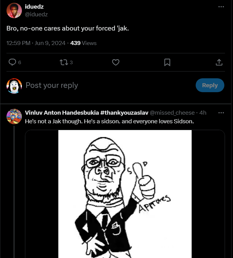The width and height of the screenshot is (233, 258).
Task: View the 439 Views analytics
Action: coord(83,43)
